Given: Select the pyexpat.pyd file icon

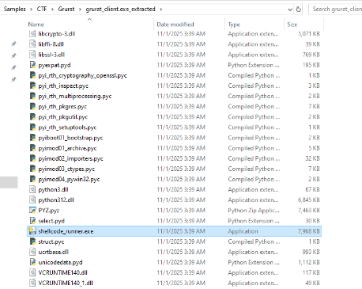Looking at the screenshot, I should (x=32, y=65).
